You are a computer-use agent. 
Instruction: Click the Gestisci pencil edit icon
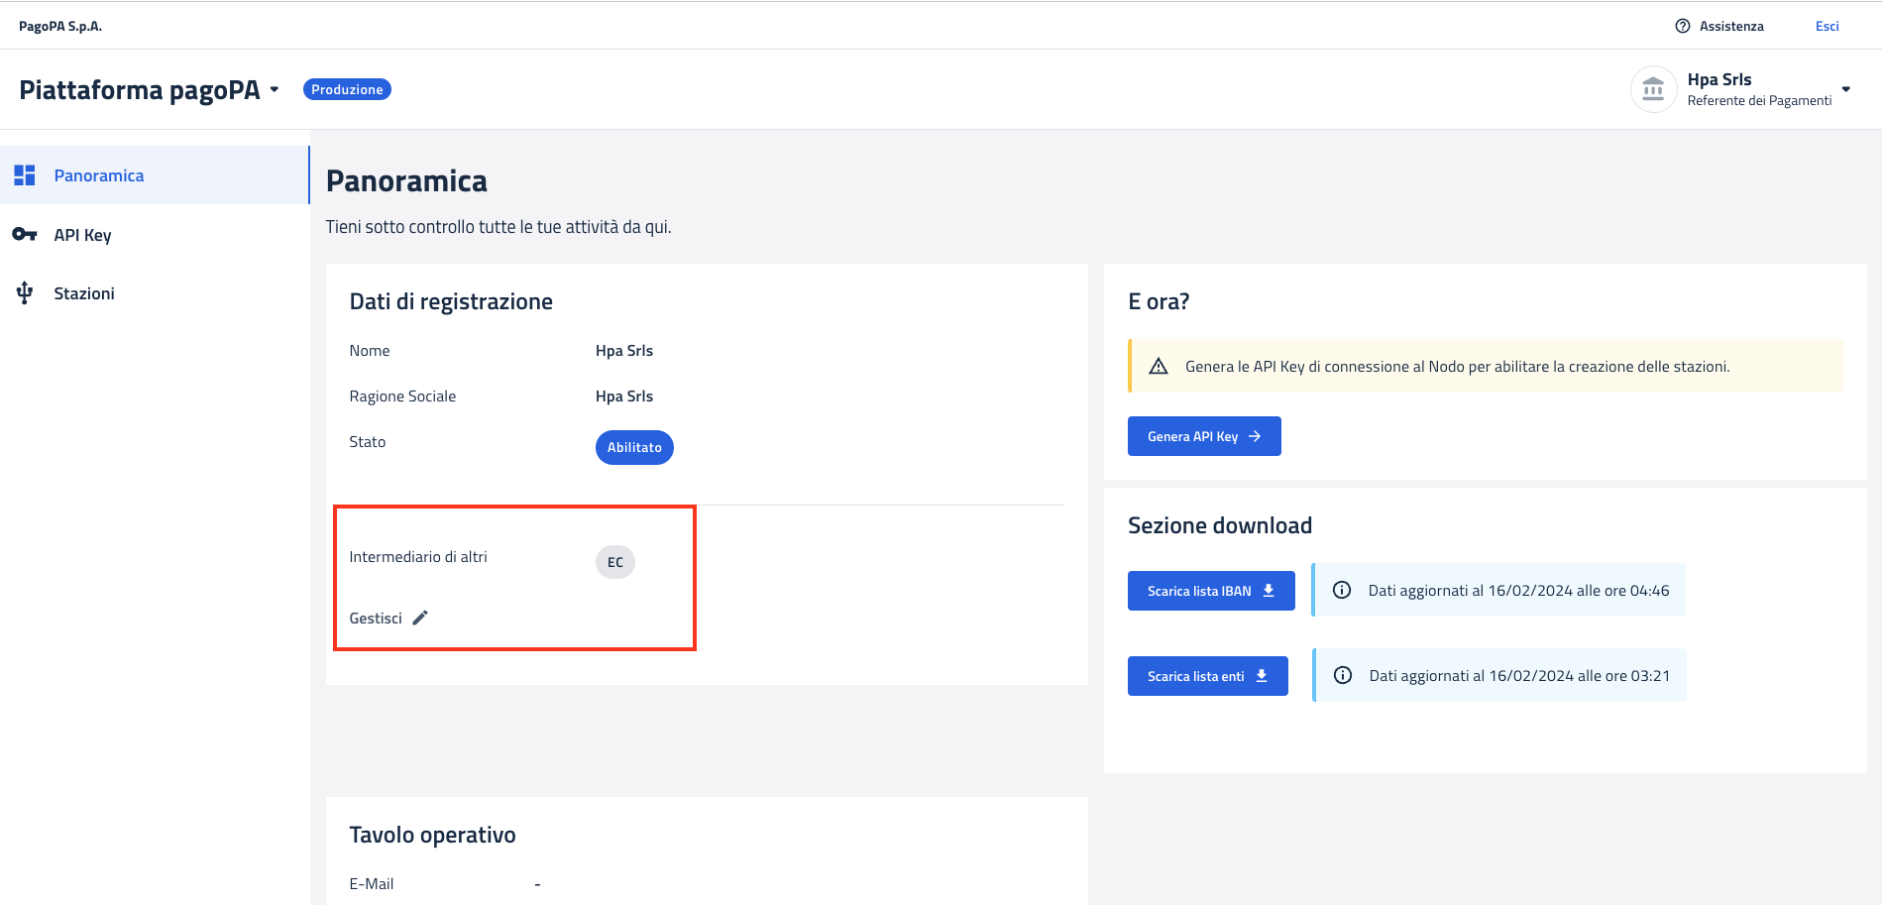420,618
